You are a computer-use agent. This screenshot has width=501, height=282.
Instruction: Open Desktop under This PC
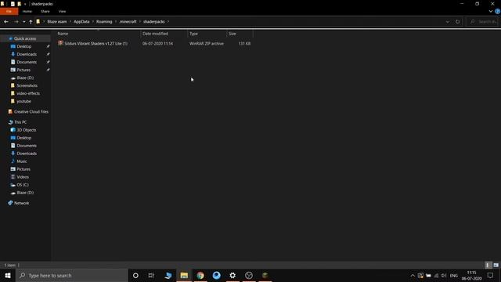coord(24,138)
